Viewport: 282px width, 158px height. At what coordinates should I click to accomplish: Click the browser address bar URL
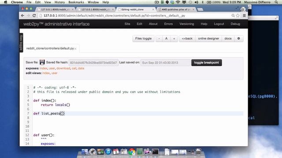click(x=114, y=16)
